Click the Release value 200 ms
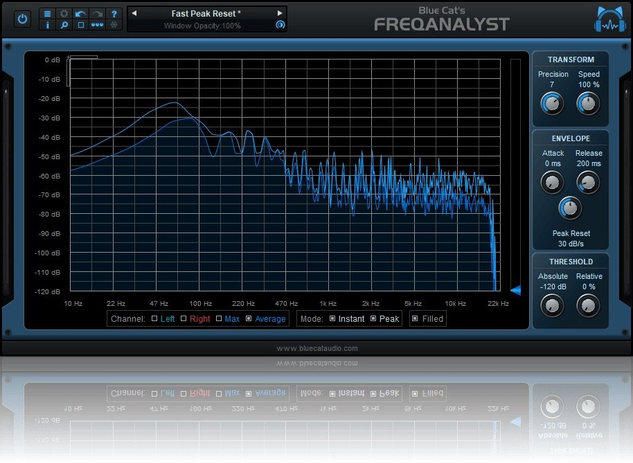The image size is (633, 463). (x=589, y=164)
